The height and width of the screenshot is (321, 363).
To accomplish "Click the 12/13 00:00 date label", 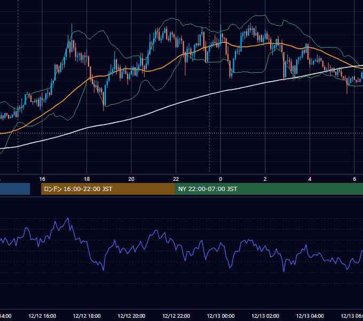I will [220, 316].
